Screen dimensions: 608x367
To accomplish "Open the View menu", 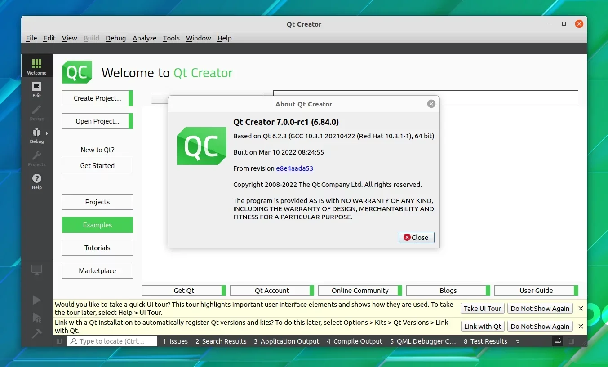I will (69, 38).
